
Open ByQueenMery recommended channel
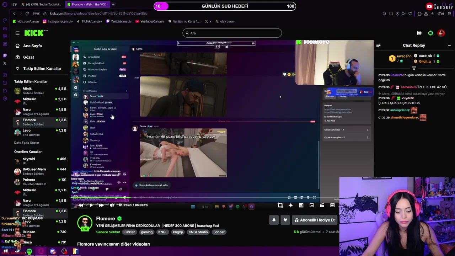pyautogui.click(x=40, y=171)
